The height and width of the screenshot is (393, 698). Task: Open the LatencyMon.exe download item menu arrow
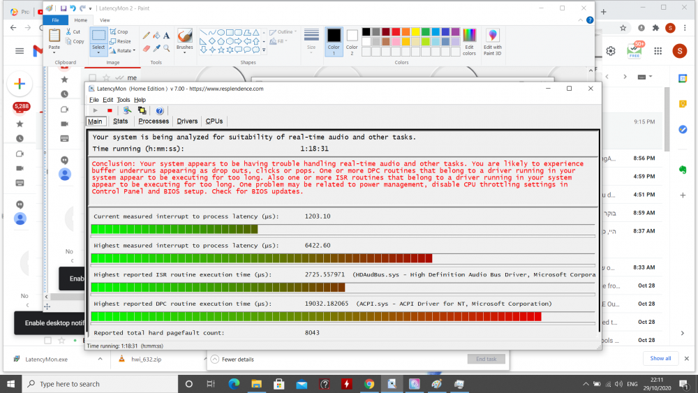click(100, 359)
